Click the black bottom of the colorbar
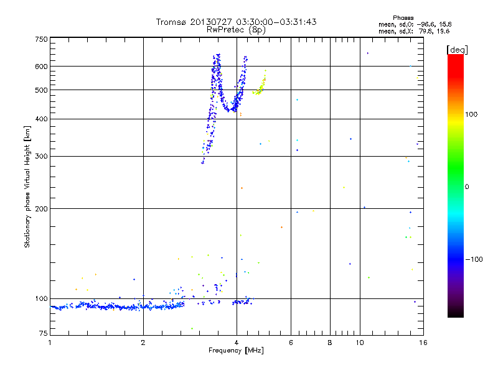This screenshot has width=498, height=373. pos(456,313)
